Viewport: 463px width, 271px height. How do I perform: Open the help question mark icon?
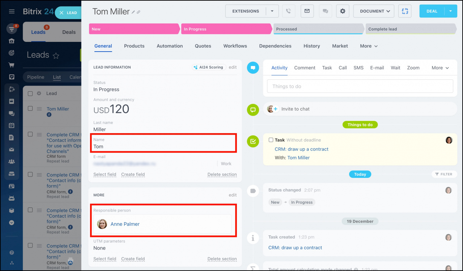(12, 253)
